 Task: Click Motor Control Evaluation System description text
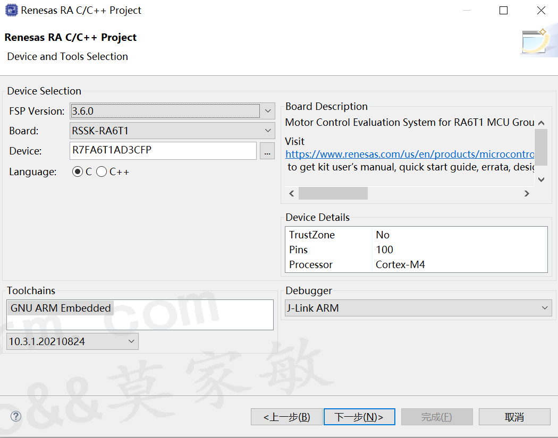tap(410, 122)
